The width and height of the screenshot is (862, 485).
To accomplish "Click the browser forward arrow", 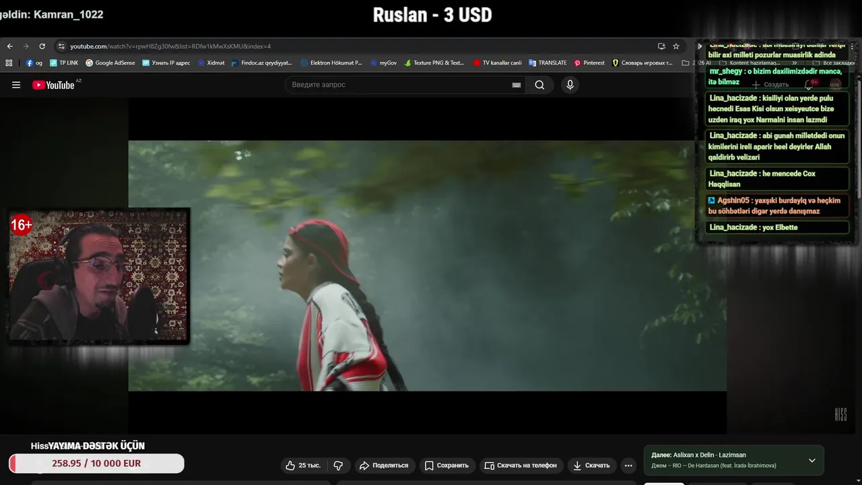I will click(x=26, y=46).
